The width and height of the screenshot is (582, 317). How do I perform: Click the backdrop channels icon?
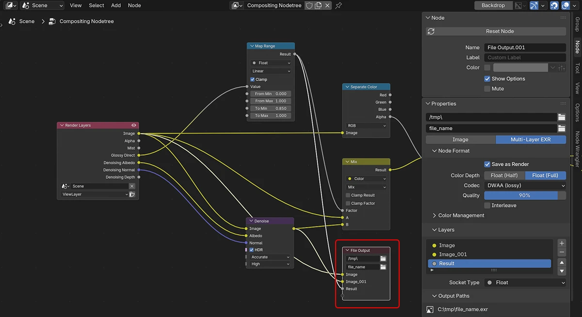519,5
